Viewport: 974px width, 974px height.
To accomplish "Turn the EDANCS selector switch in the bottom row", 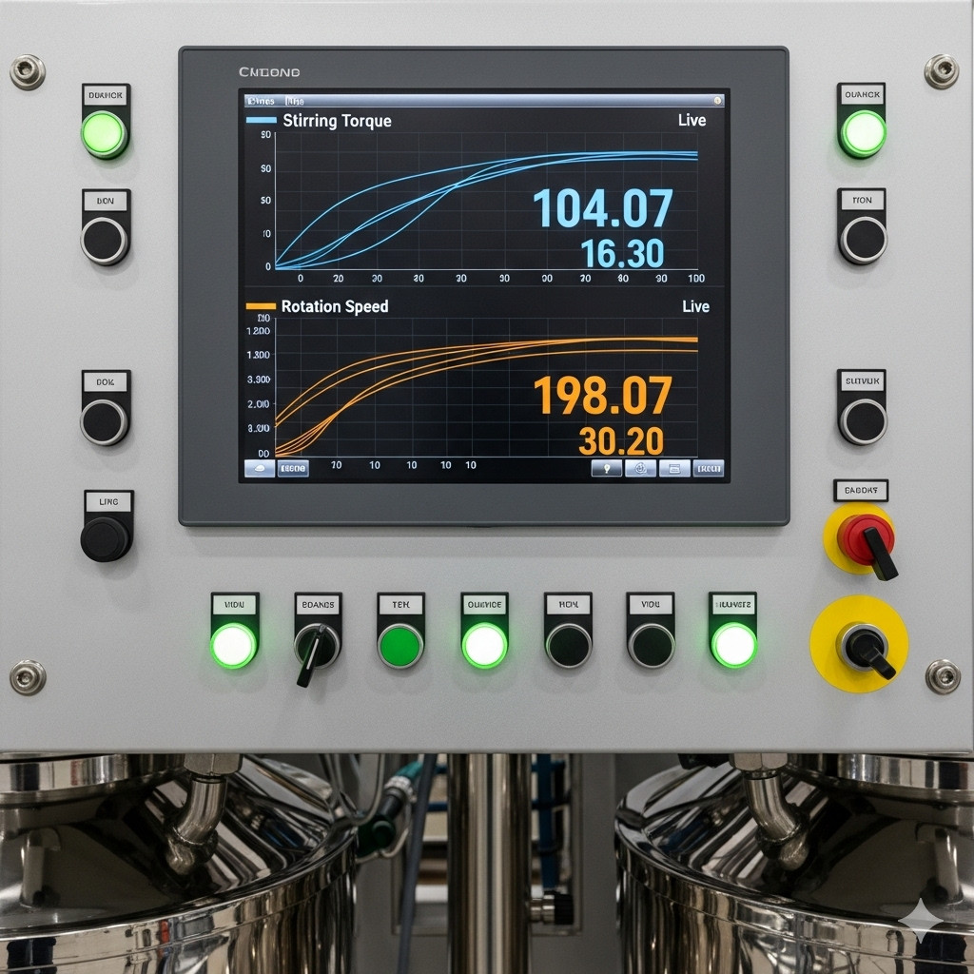I will (317, 647).
